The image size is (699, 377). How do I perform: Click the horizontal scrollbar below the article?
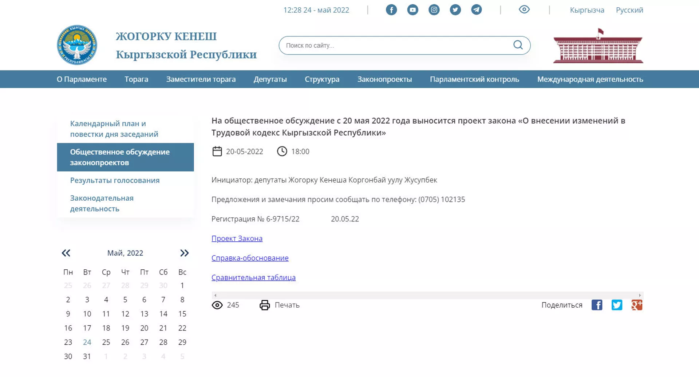(427, 295)
